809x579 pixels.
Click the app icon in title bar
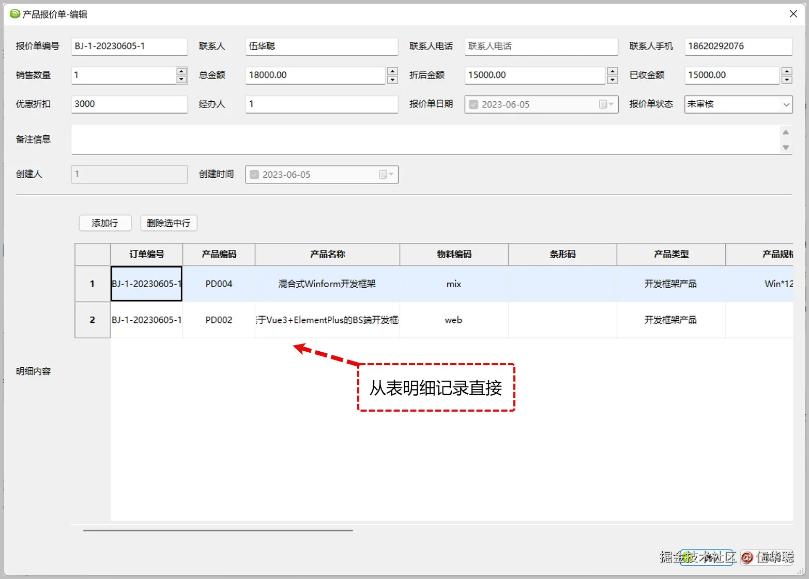click(x=14, y=14)
